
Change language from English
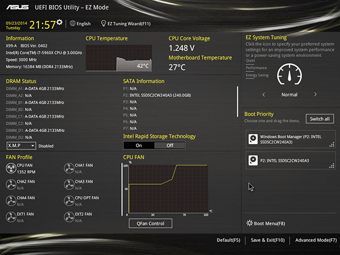[x=80, y=23]
